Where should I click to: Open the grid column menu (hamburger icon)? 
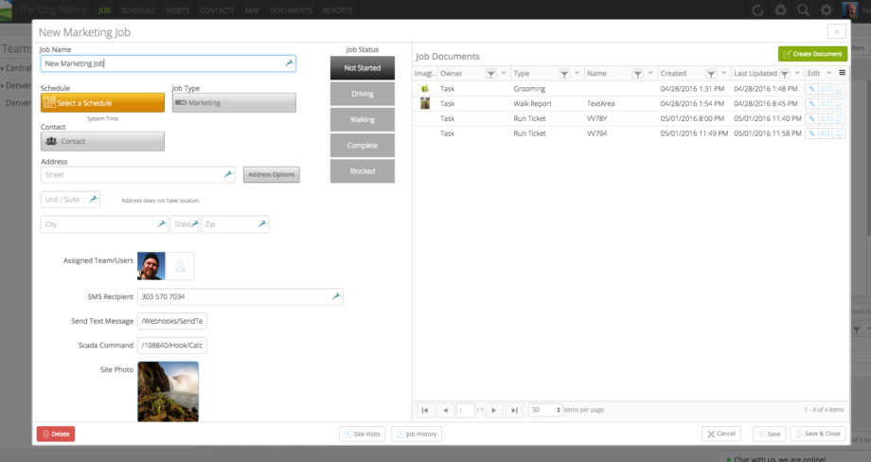tap(842, 73)
